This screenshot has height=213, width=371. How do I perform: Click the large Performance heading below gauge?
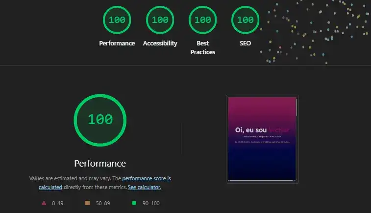point(100,163)
